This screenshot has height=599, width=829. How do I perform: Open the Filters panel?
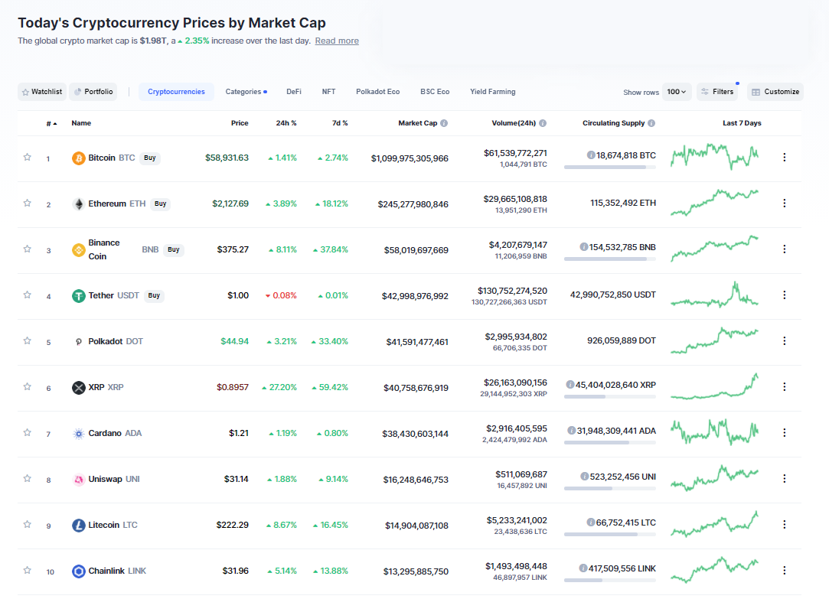tap(717, 92)
